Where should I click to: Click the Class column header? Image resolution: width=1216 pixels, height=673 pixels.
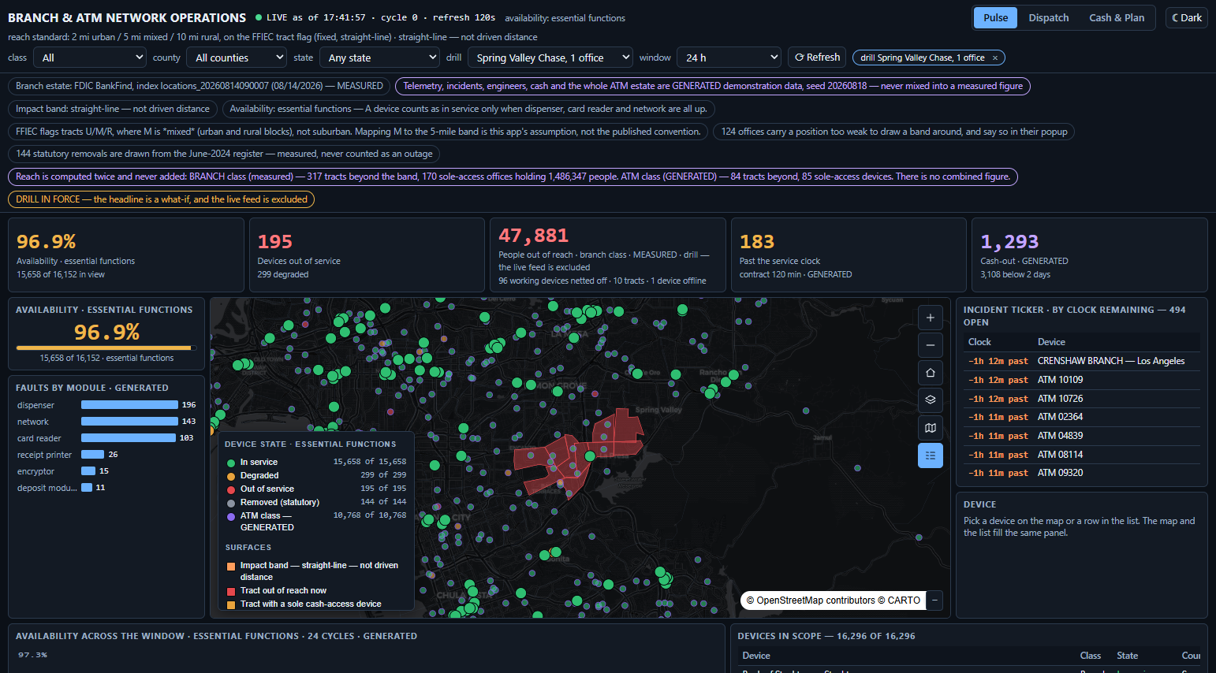[x=1091, y=656]
